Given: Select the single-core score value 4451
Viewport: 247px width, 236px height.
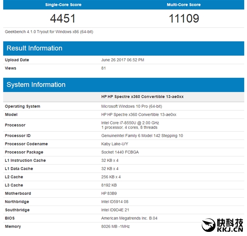Looking at the screenshot, I should pyautogui.click(x=63, y=19).
